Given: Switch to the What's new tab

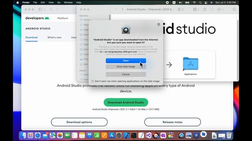Looking at the screenshot, I should pyautogui.click(x=54, y=37).
